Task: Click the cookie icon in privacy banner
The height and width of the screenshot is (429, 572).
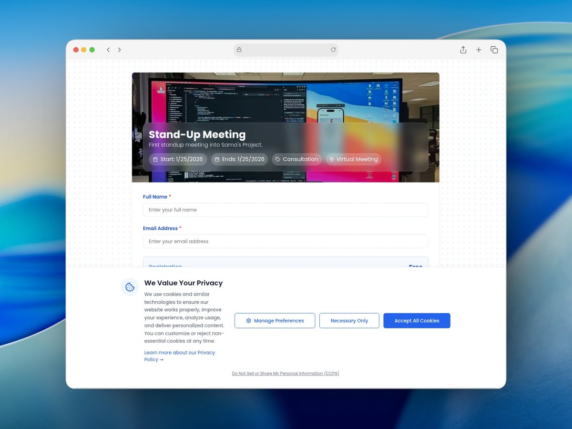Action: (130, 287)
